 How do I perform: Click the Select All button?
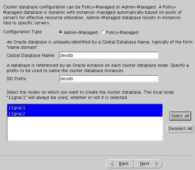pyautogui.click(x=180, y=116)
